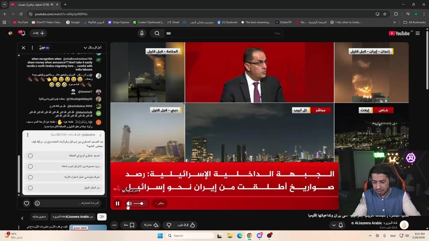Select the محتوى مشابه filter chip
The image size is (429, 241).
[x=39, y=217]
